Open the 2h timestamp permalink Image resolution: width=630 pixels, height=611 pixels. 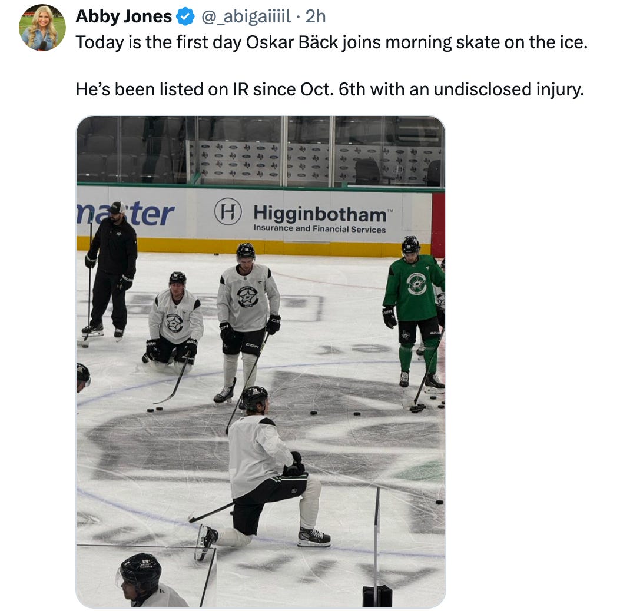(x=316, y=16)
